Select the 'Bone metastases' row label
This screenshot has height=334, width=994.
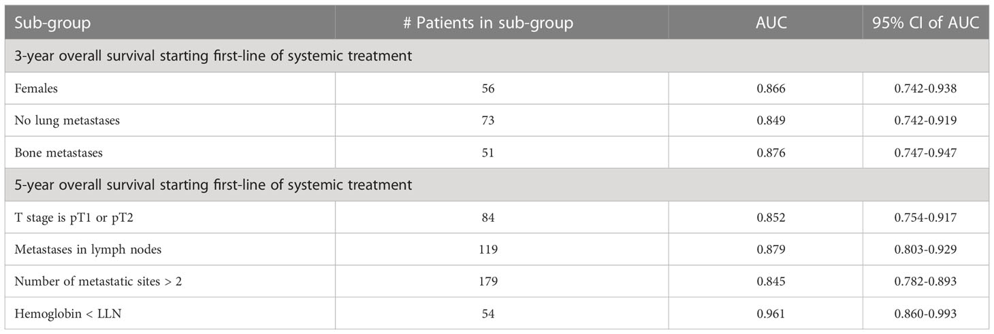pos(58,152)
